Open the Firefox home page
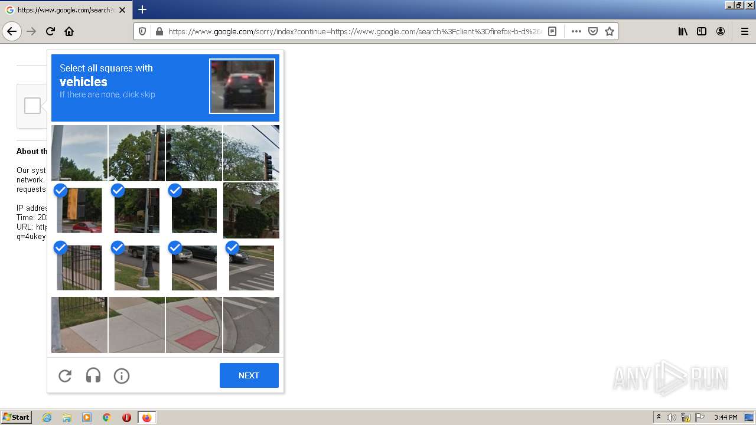The image size is (756, 425). (69, 31)
